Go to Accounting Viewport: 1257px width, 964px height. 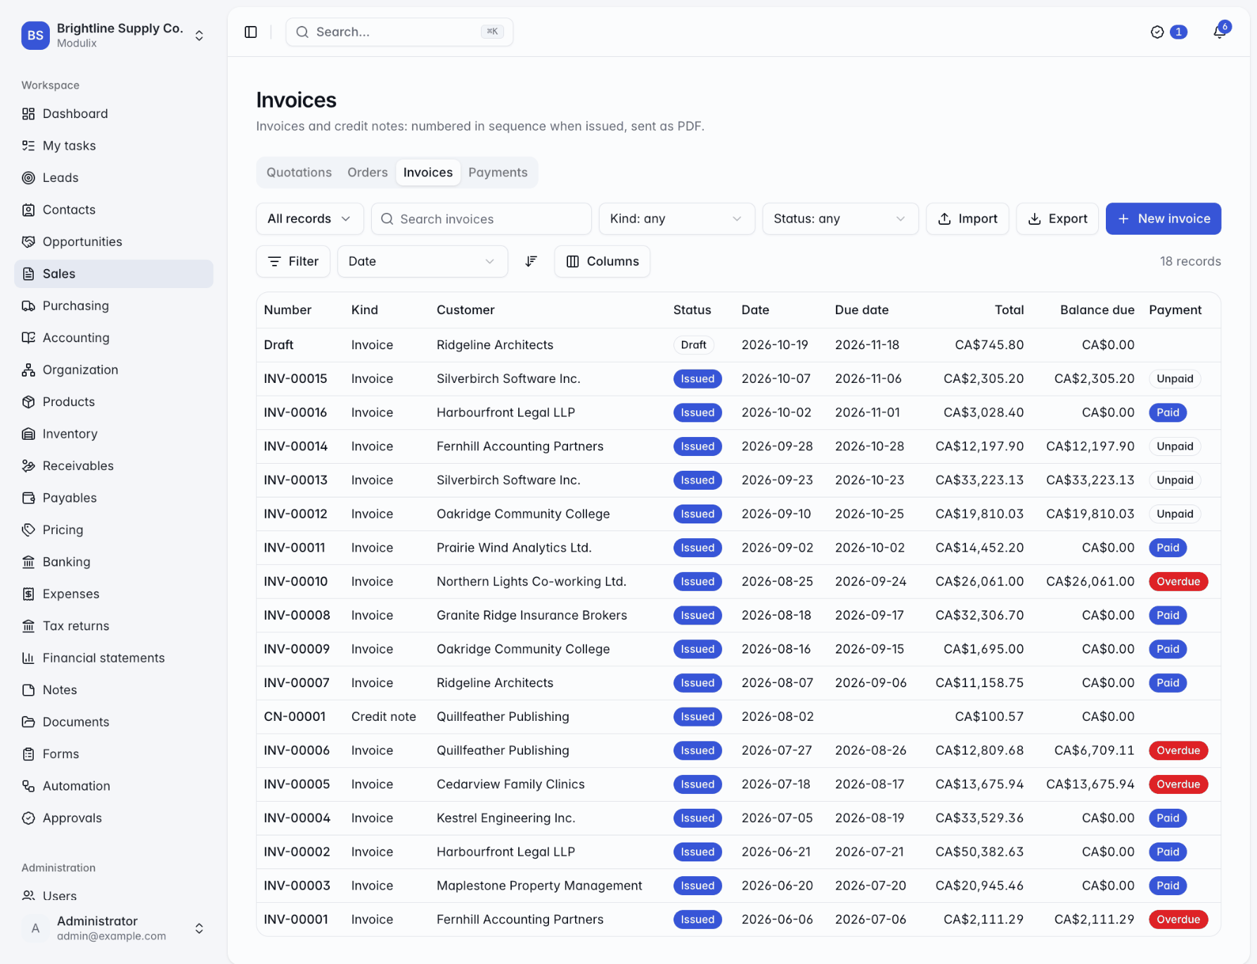[x=114, y=337]
